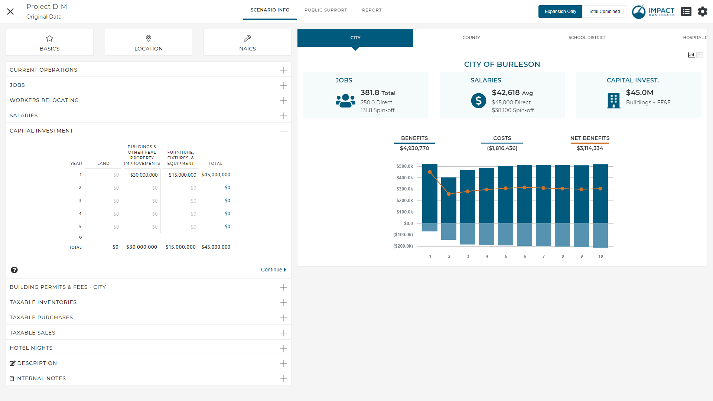Click the year 1 Buildings amount field
The width and height of the screenshot is (713, 401).
[x=142, y=175]
